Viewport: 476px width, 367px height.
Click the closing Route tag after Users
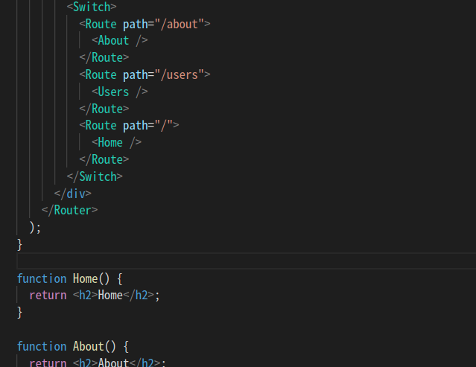tap(104, 109)
